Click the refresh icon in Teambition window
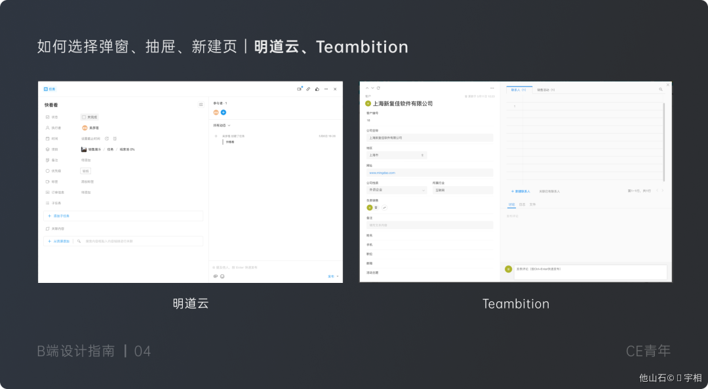 pyautogui.click(x=378, y=88)
